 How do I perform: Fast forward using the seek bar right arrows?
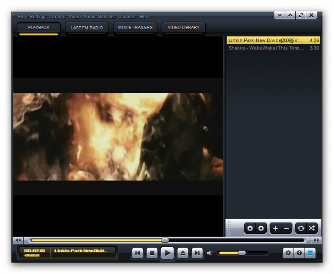316,240
